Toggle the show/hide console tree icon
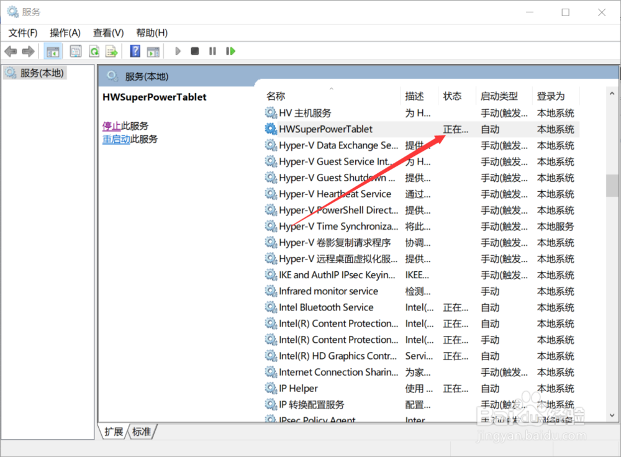The image size is (621, 457). (53, 52)
